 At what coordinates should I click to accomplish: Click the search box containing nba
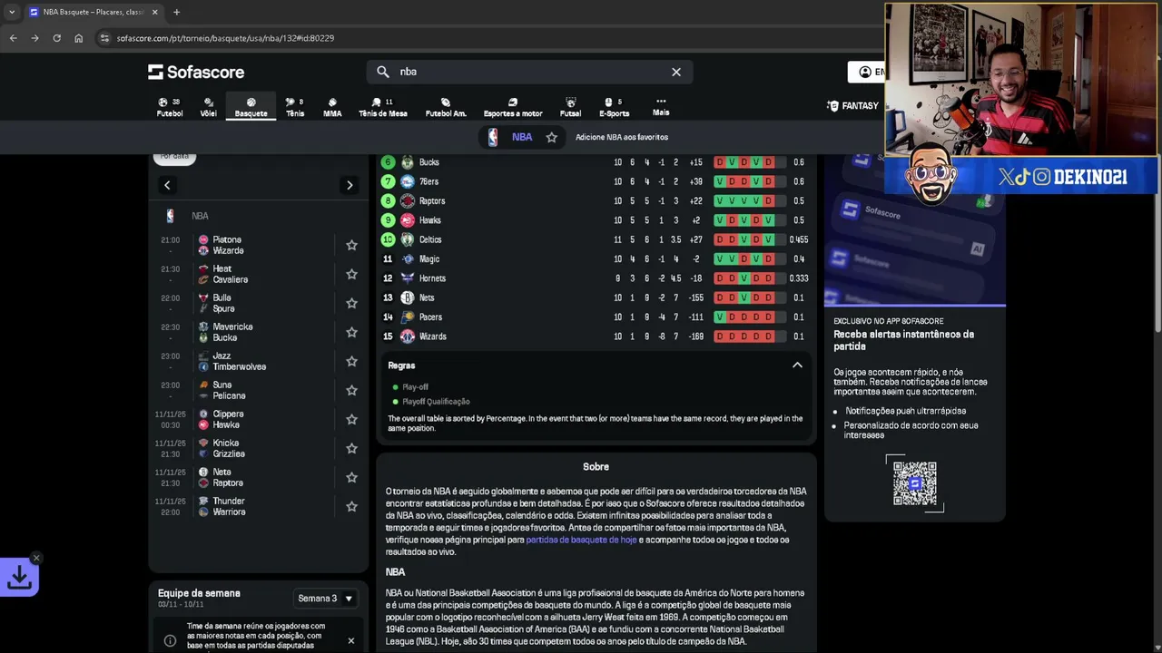tap(529, 72)
